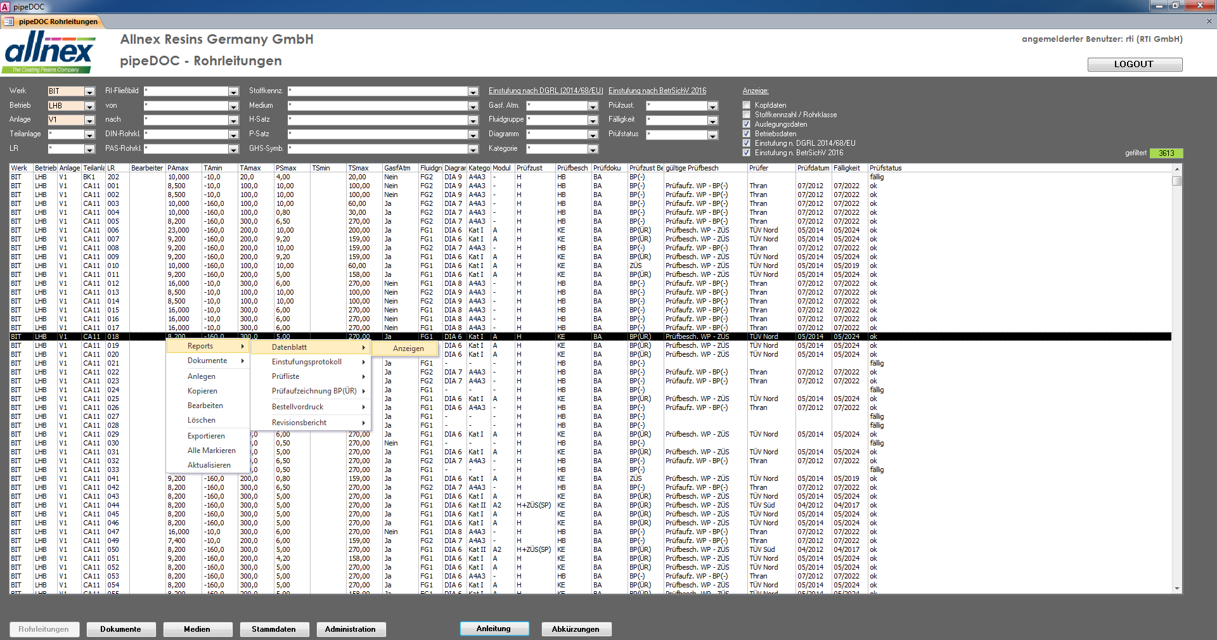Viewport: 1217px width, 640px height.
Task: Click Anzeigen in the Datenblatt submenu
Action: tap(405, 349)
